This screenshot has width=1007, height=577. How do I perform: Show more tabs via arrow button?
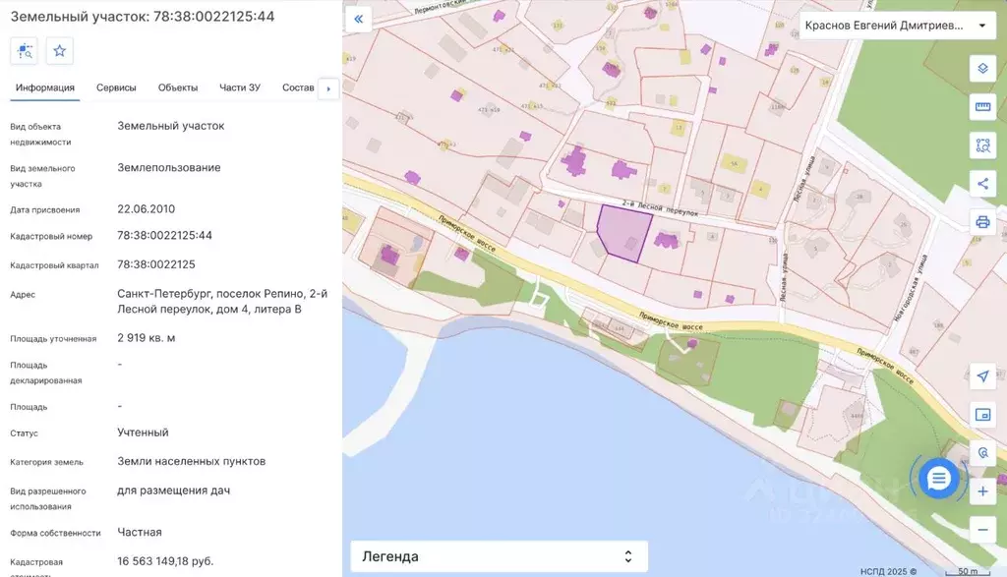(x=327, y=88)
